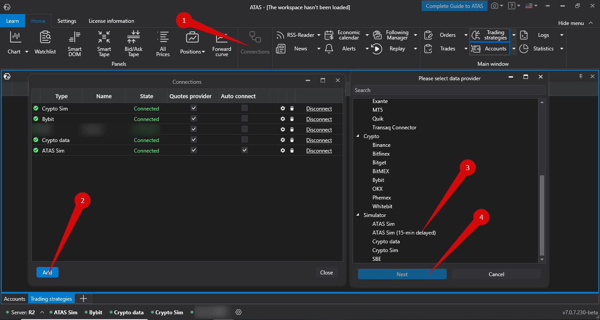Enable Auto connect for Crypto data
Image resolution: width=600 pixels, height=320 pixels.
(x=245, y=139)
